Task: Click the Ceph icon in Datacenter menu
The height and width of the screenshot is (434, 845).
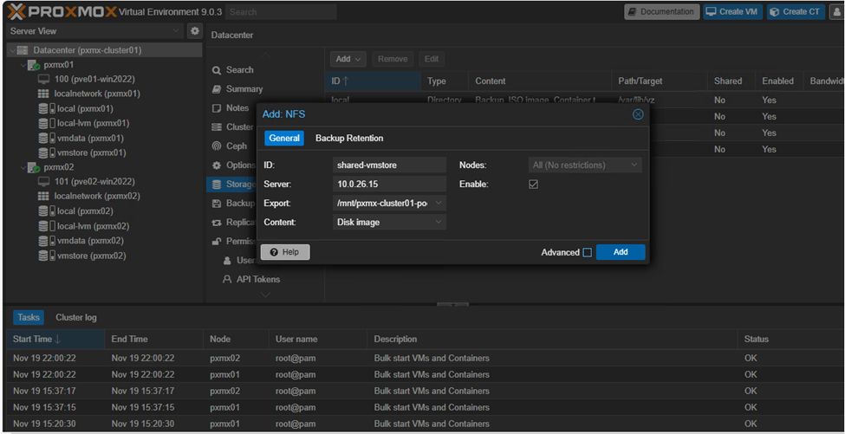Action: 216,146
